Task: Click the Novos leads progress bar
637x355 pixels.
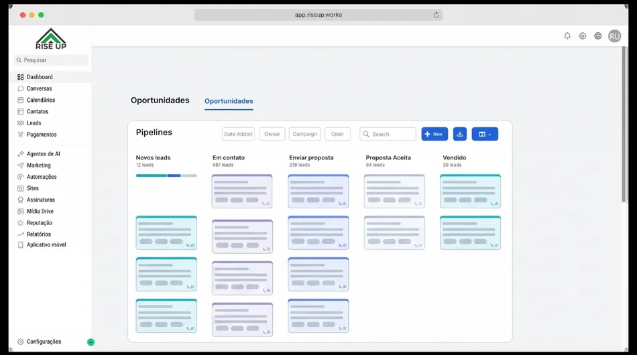Action: pyautogui.click(x=166, y=175)
